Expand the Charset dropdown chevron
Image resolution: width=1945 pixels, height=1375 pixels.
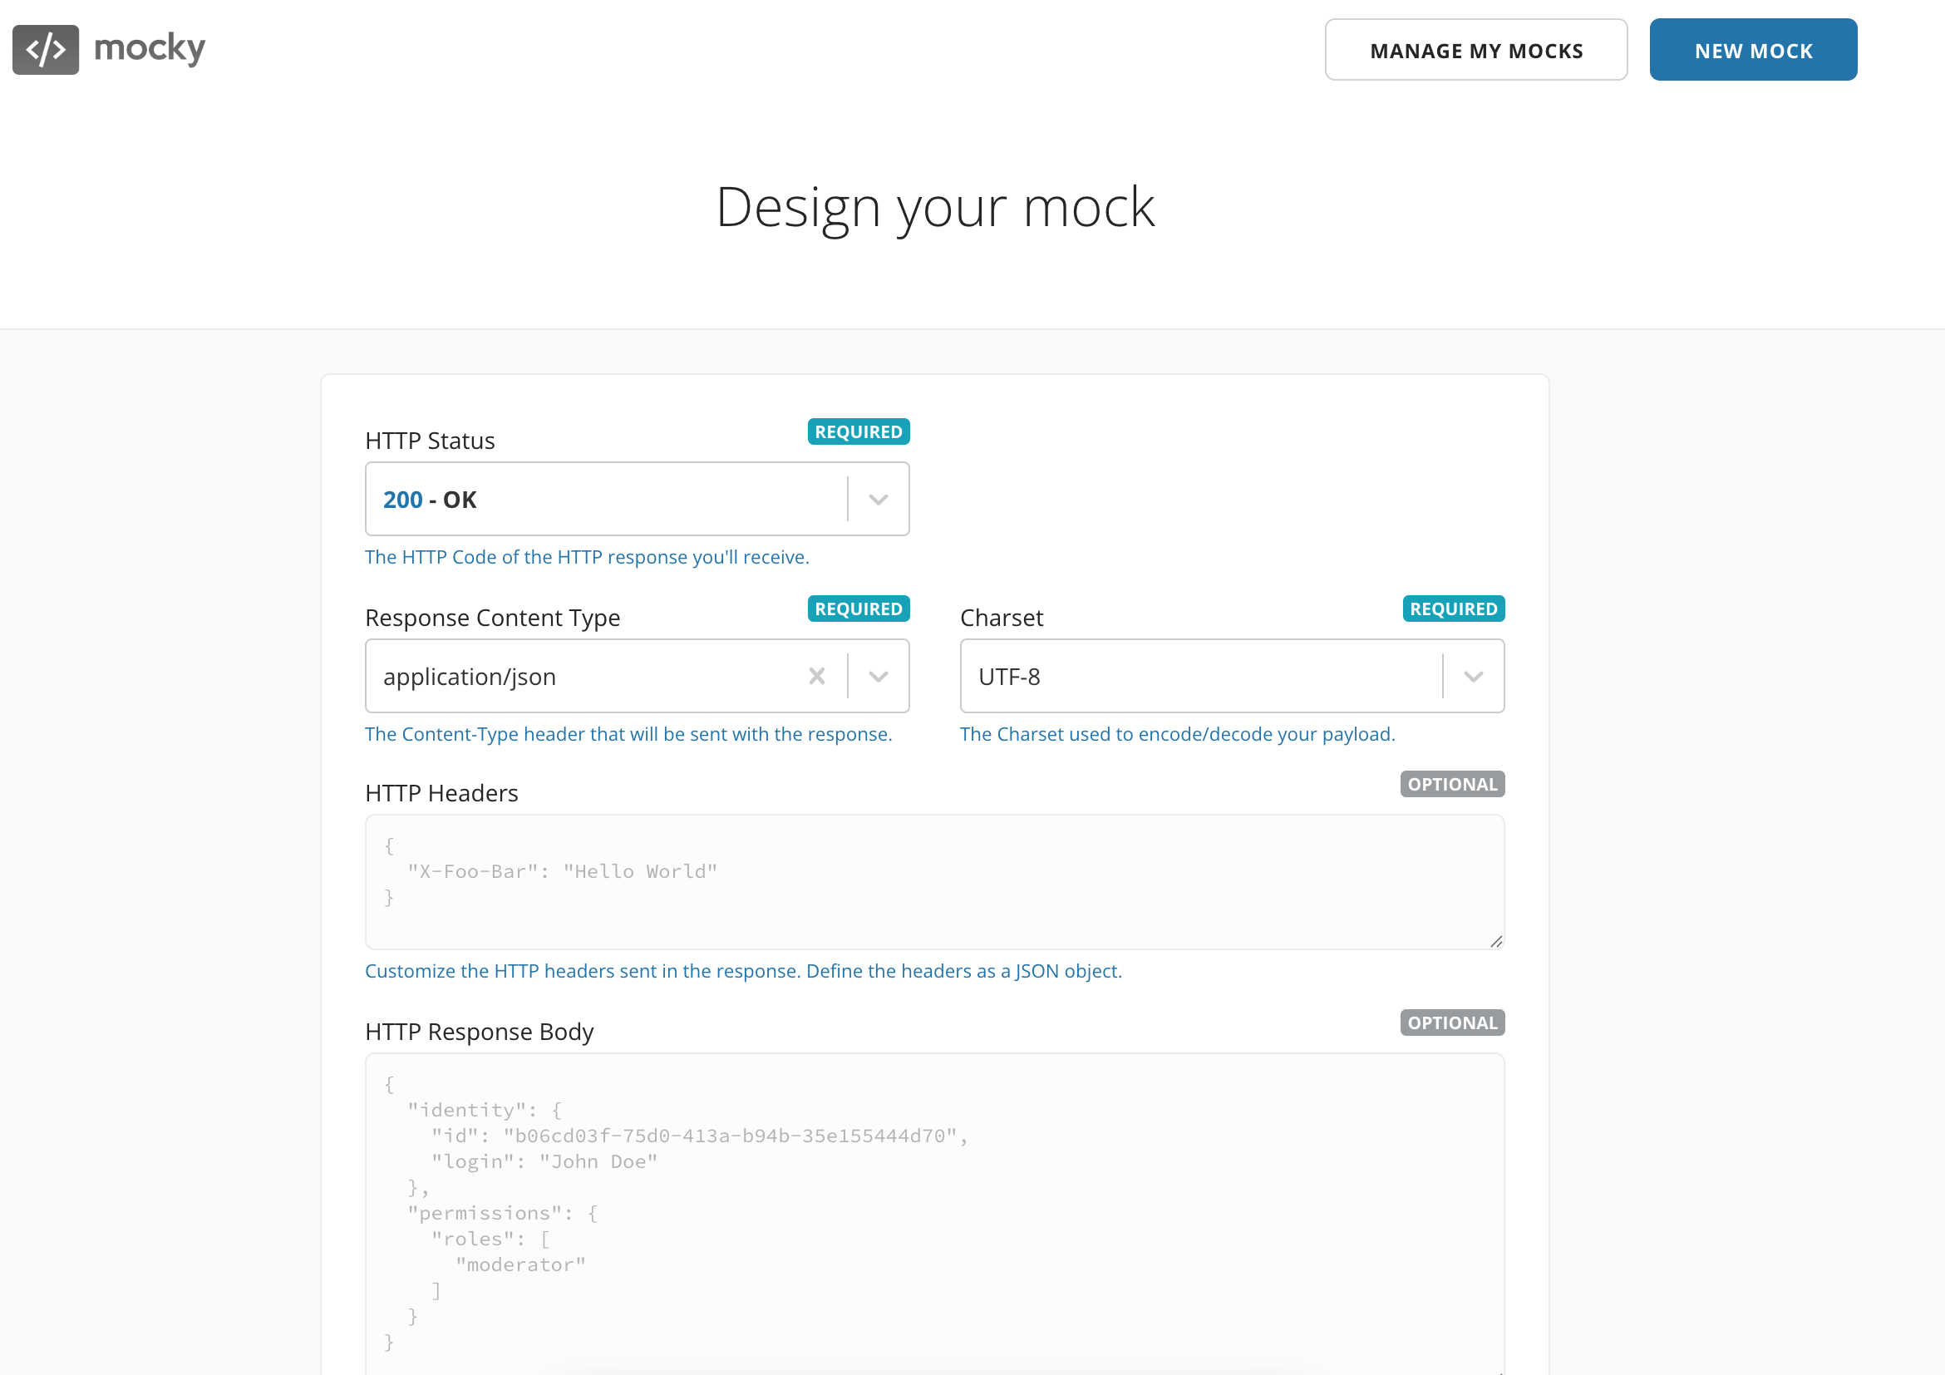(x=1473, y=676)
